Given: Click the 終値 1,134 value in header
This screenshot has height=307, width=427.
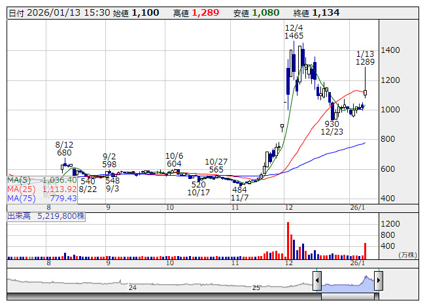Looking at the screenshot, I should point(326,12).
